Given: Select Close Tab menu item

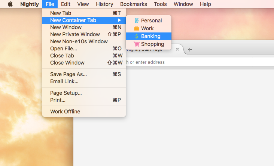Looking at the screenshot, I should (84, 56).
